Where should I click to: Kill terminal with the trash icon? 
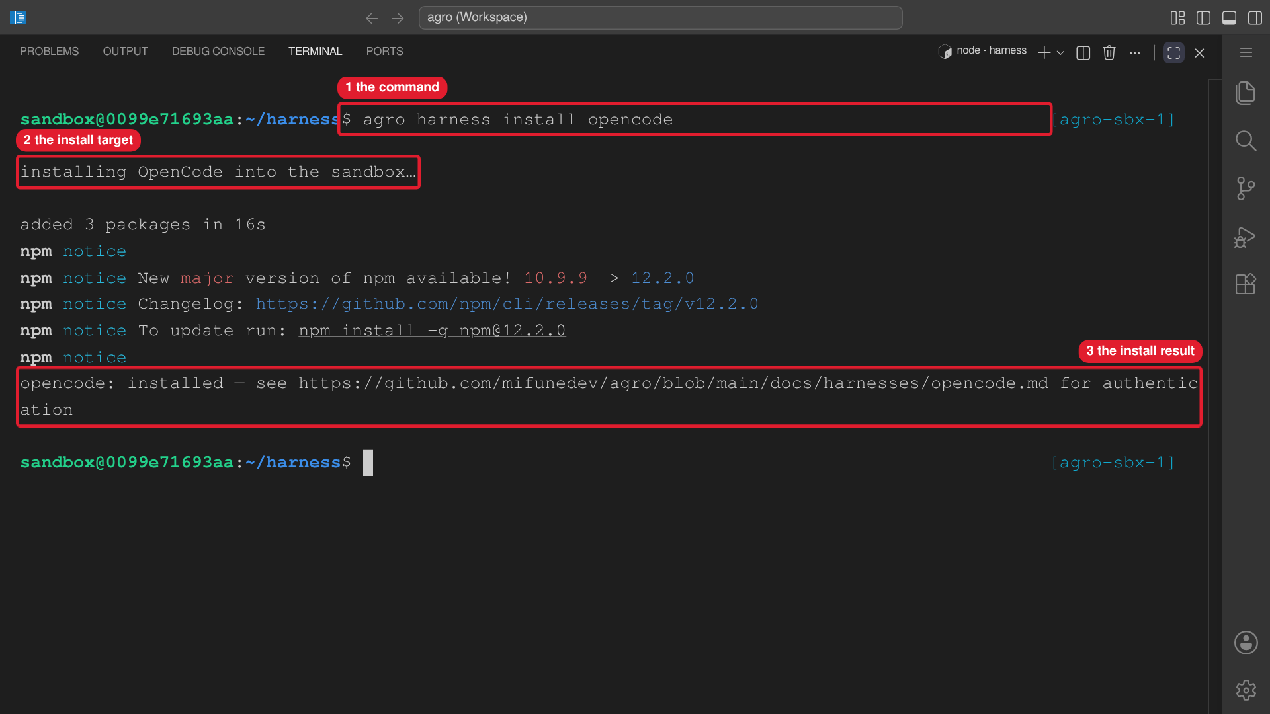(1109, 53)
